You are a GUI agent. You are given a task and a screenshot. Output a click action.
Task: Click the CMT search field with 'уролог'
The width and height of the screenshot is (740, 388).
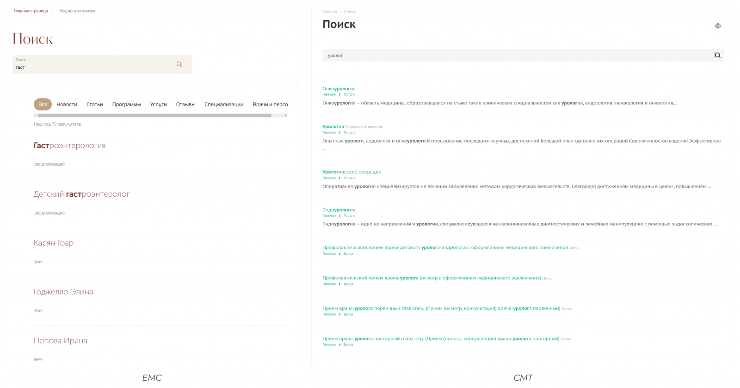tap(513, 55)
